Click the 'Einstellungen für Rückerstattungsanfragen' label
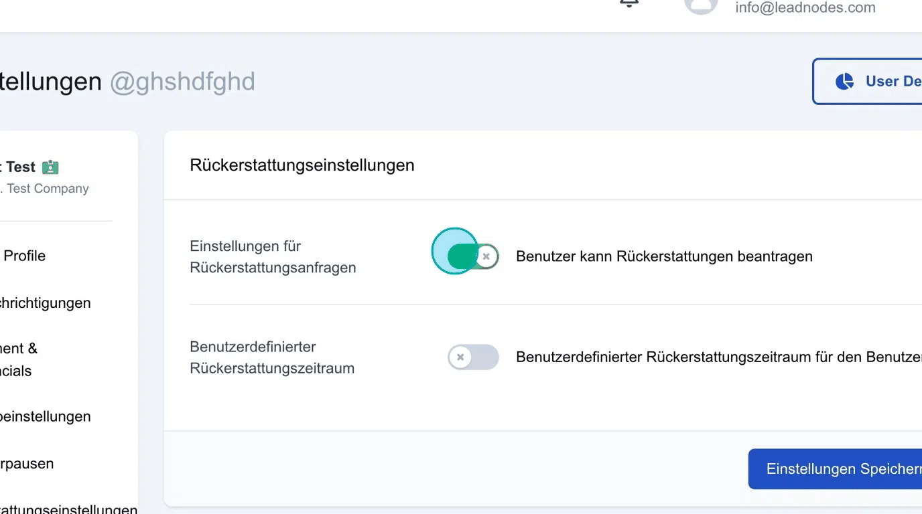 (x=273, y=256)
